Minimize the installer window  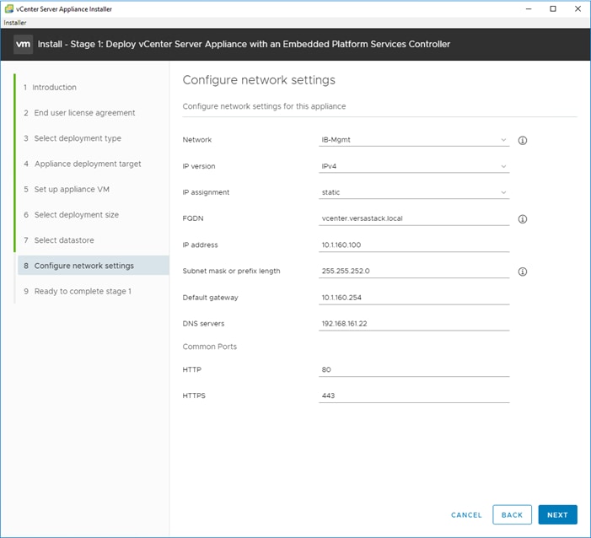529,8
